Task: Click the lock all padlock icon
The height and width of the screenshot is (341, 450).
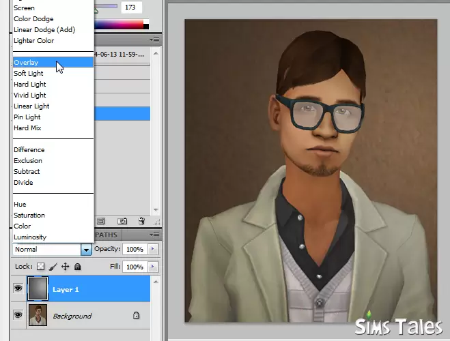Action: (77, 267)
